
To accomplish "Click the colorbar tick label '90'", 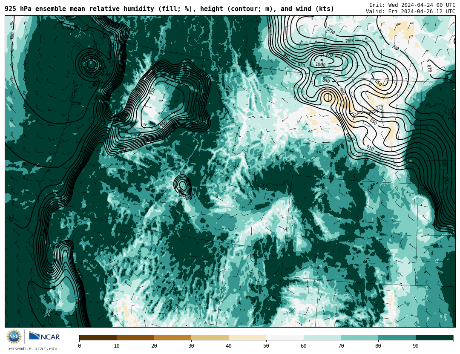I will click(x=416, y=346).
